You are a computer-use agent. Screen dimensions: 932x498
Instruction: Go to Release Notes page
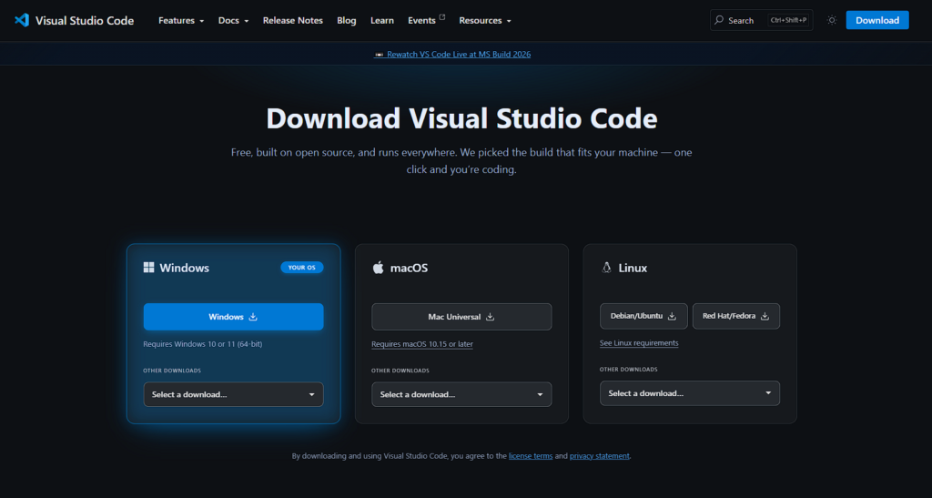click(292, 20)
